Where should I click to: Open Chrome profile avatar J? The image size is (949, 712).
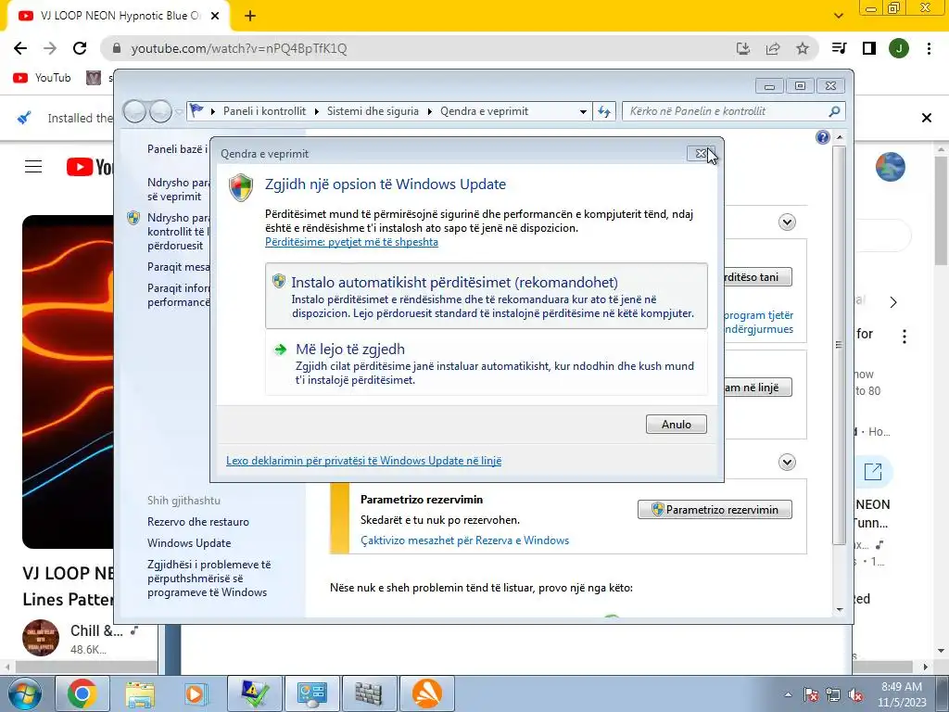click(899, 48)
